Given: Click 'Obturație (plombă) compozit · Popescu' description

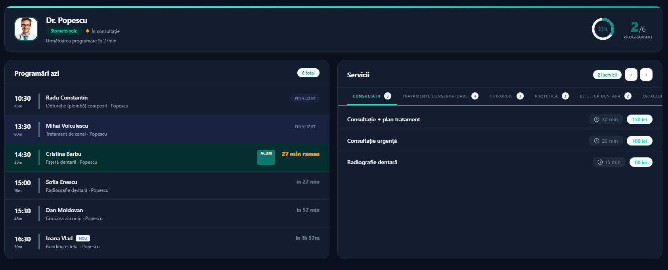Looking at the screenshot, I should point(87,106).
